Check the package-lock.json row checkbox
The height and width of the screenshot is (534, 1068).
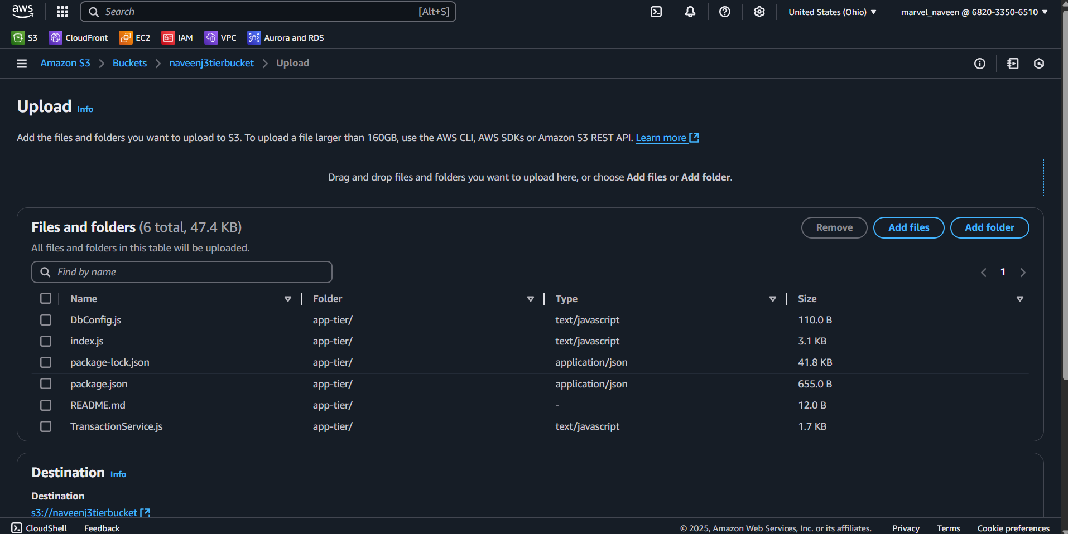point(46,362)
